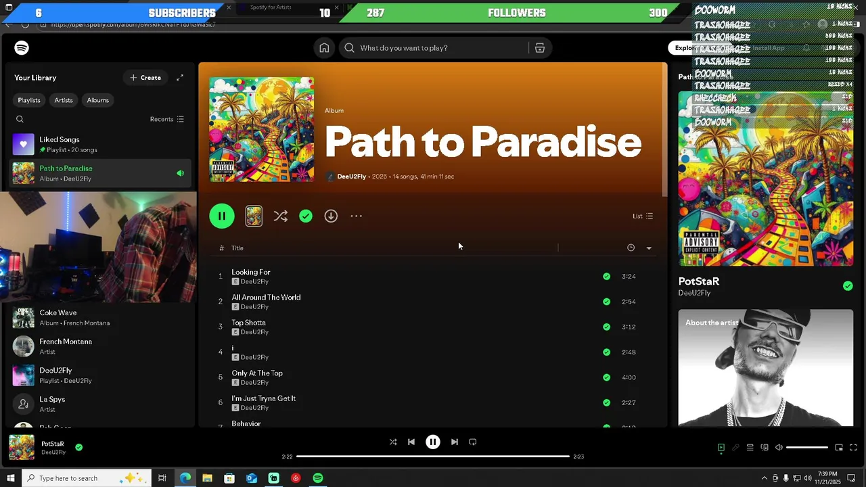Mute Spotify with speaker icon
866x487 pixels.
[x=779, y=447]
